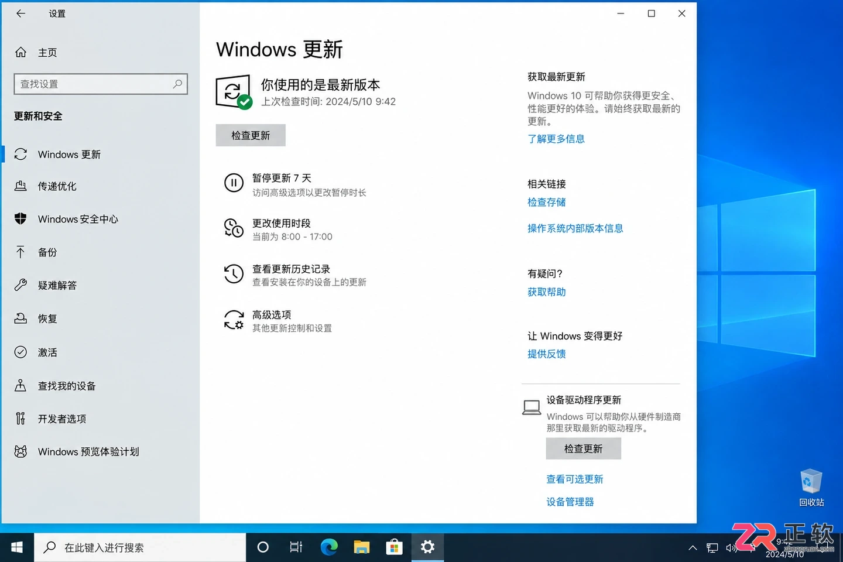Click the network icon in system tray
Screen dimensions: 843x562
[x=712, y=548]
